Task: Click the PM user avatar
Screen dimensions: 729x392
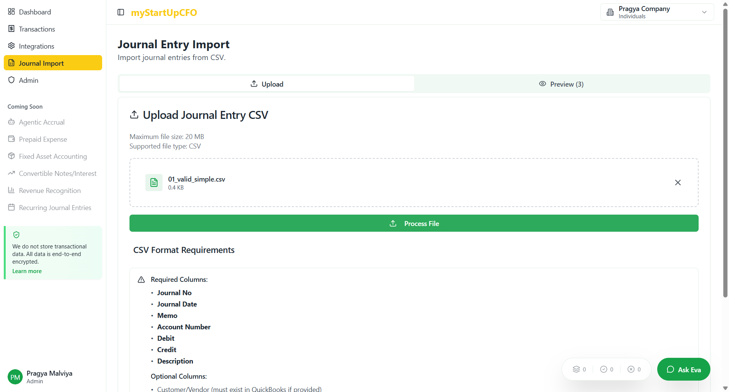Action: point(15,377)
